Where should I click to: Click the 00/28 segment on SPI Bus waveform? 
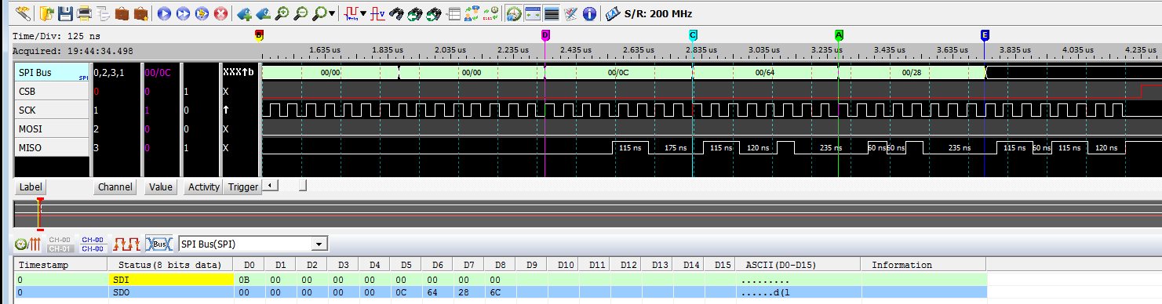pyautogui.click(x=912, y=72)
